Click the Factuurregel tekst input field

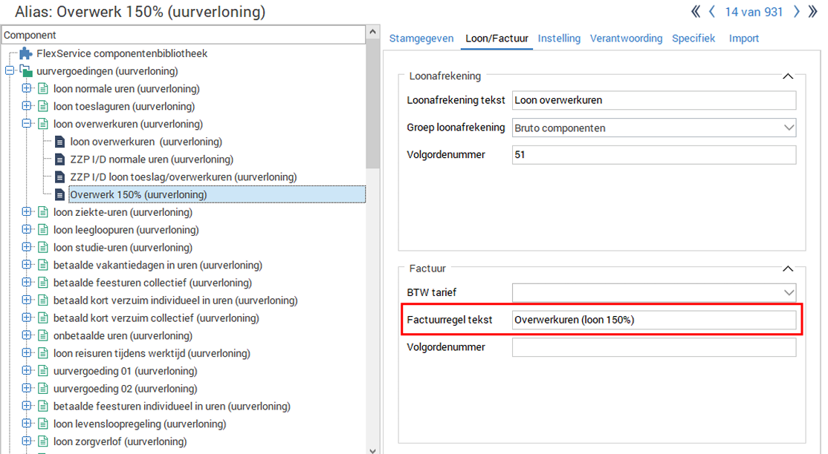point(654,320)
